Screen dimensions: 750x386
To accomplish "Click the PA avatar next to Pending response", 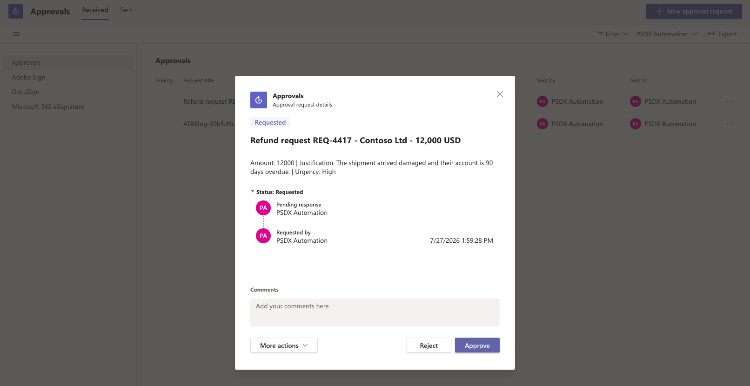I will point(263,208).
